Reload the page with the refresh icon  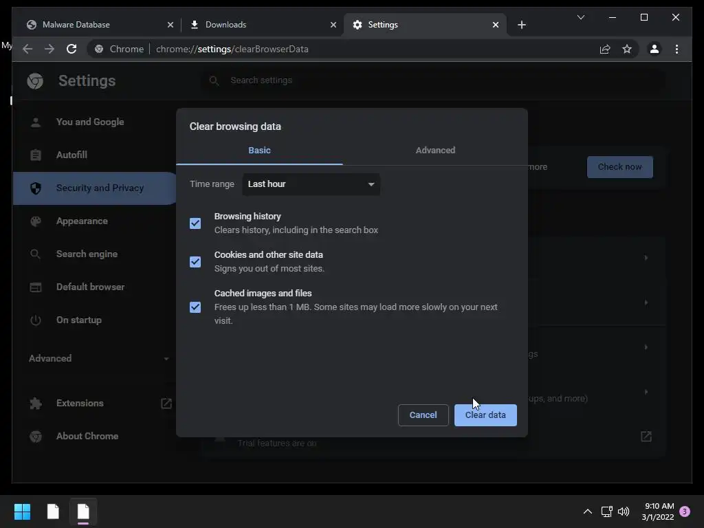[x=71, y=49]
